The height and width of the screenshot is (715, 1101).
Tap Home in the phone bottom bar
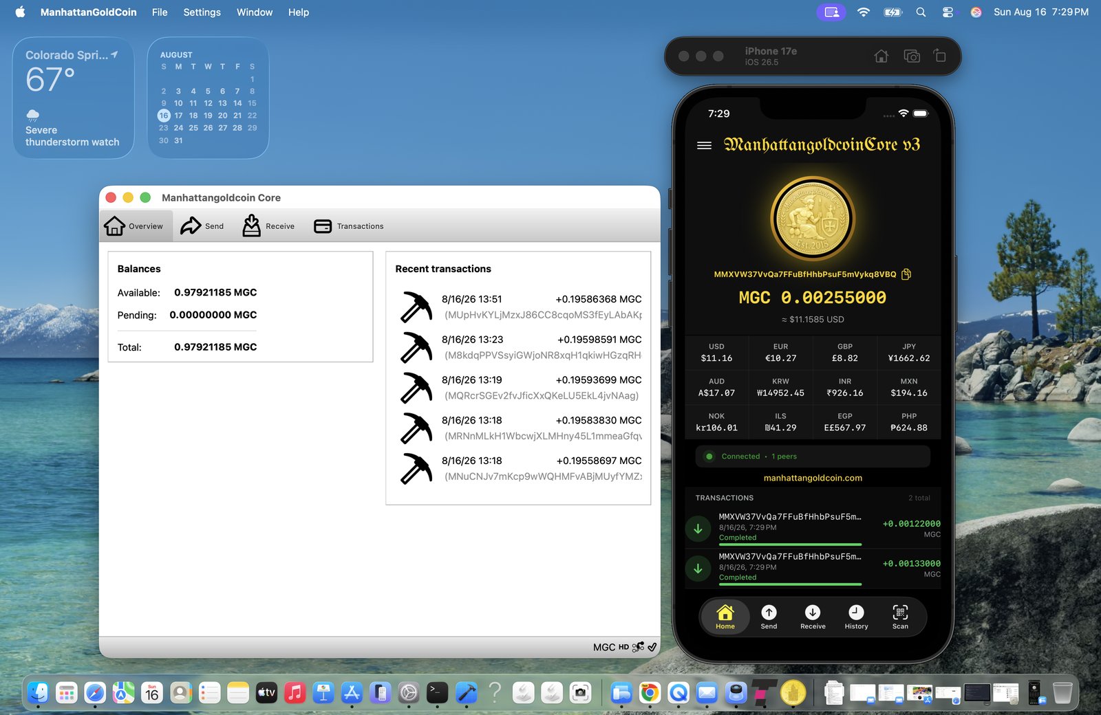[725, 617]
